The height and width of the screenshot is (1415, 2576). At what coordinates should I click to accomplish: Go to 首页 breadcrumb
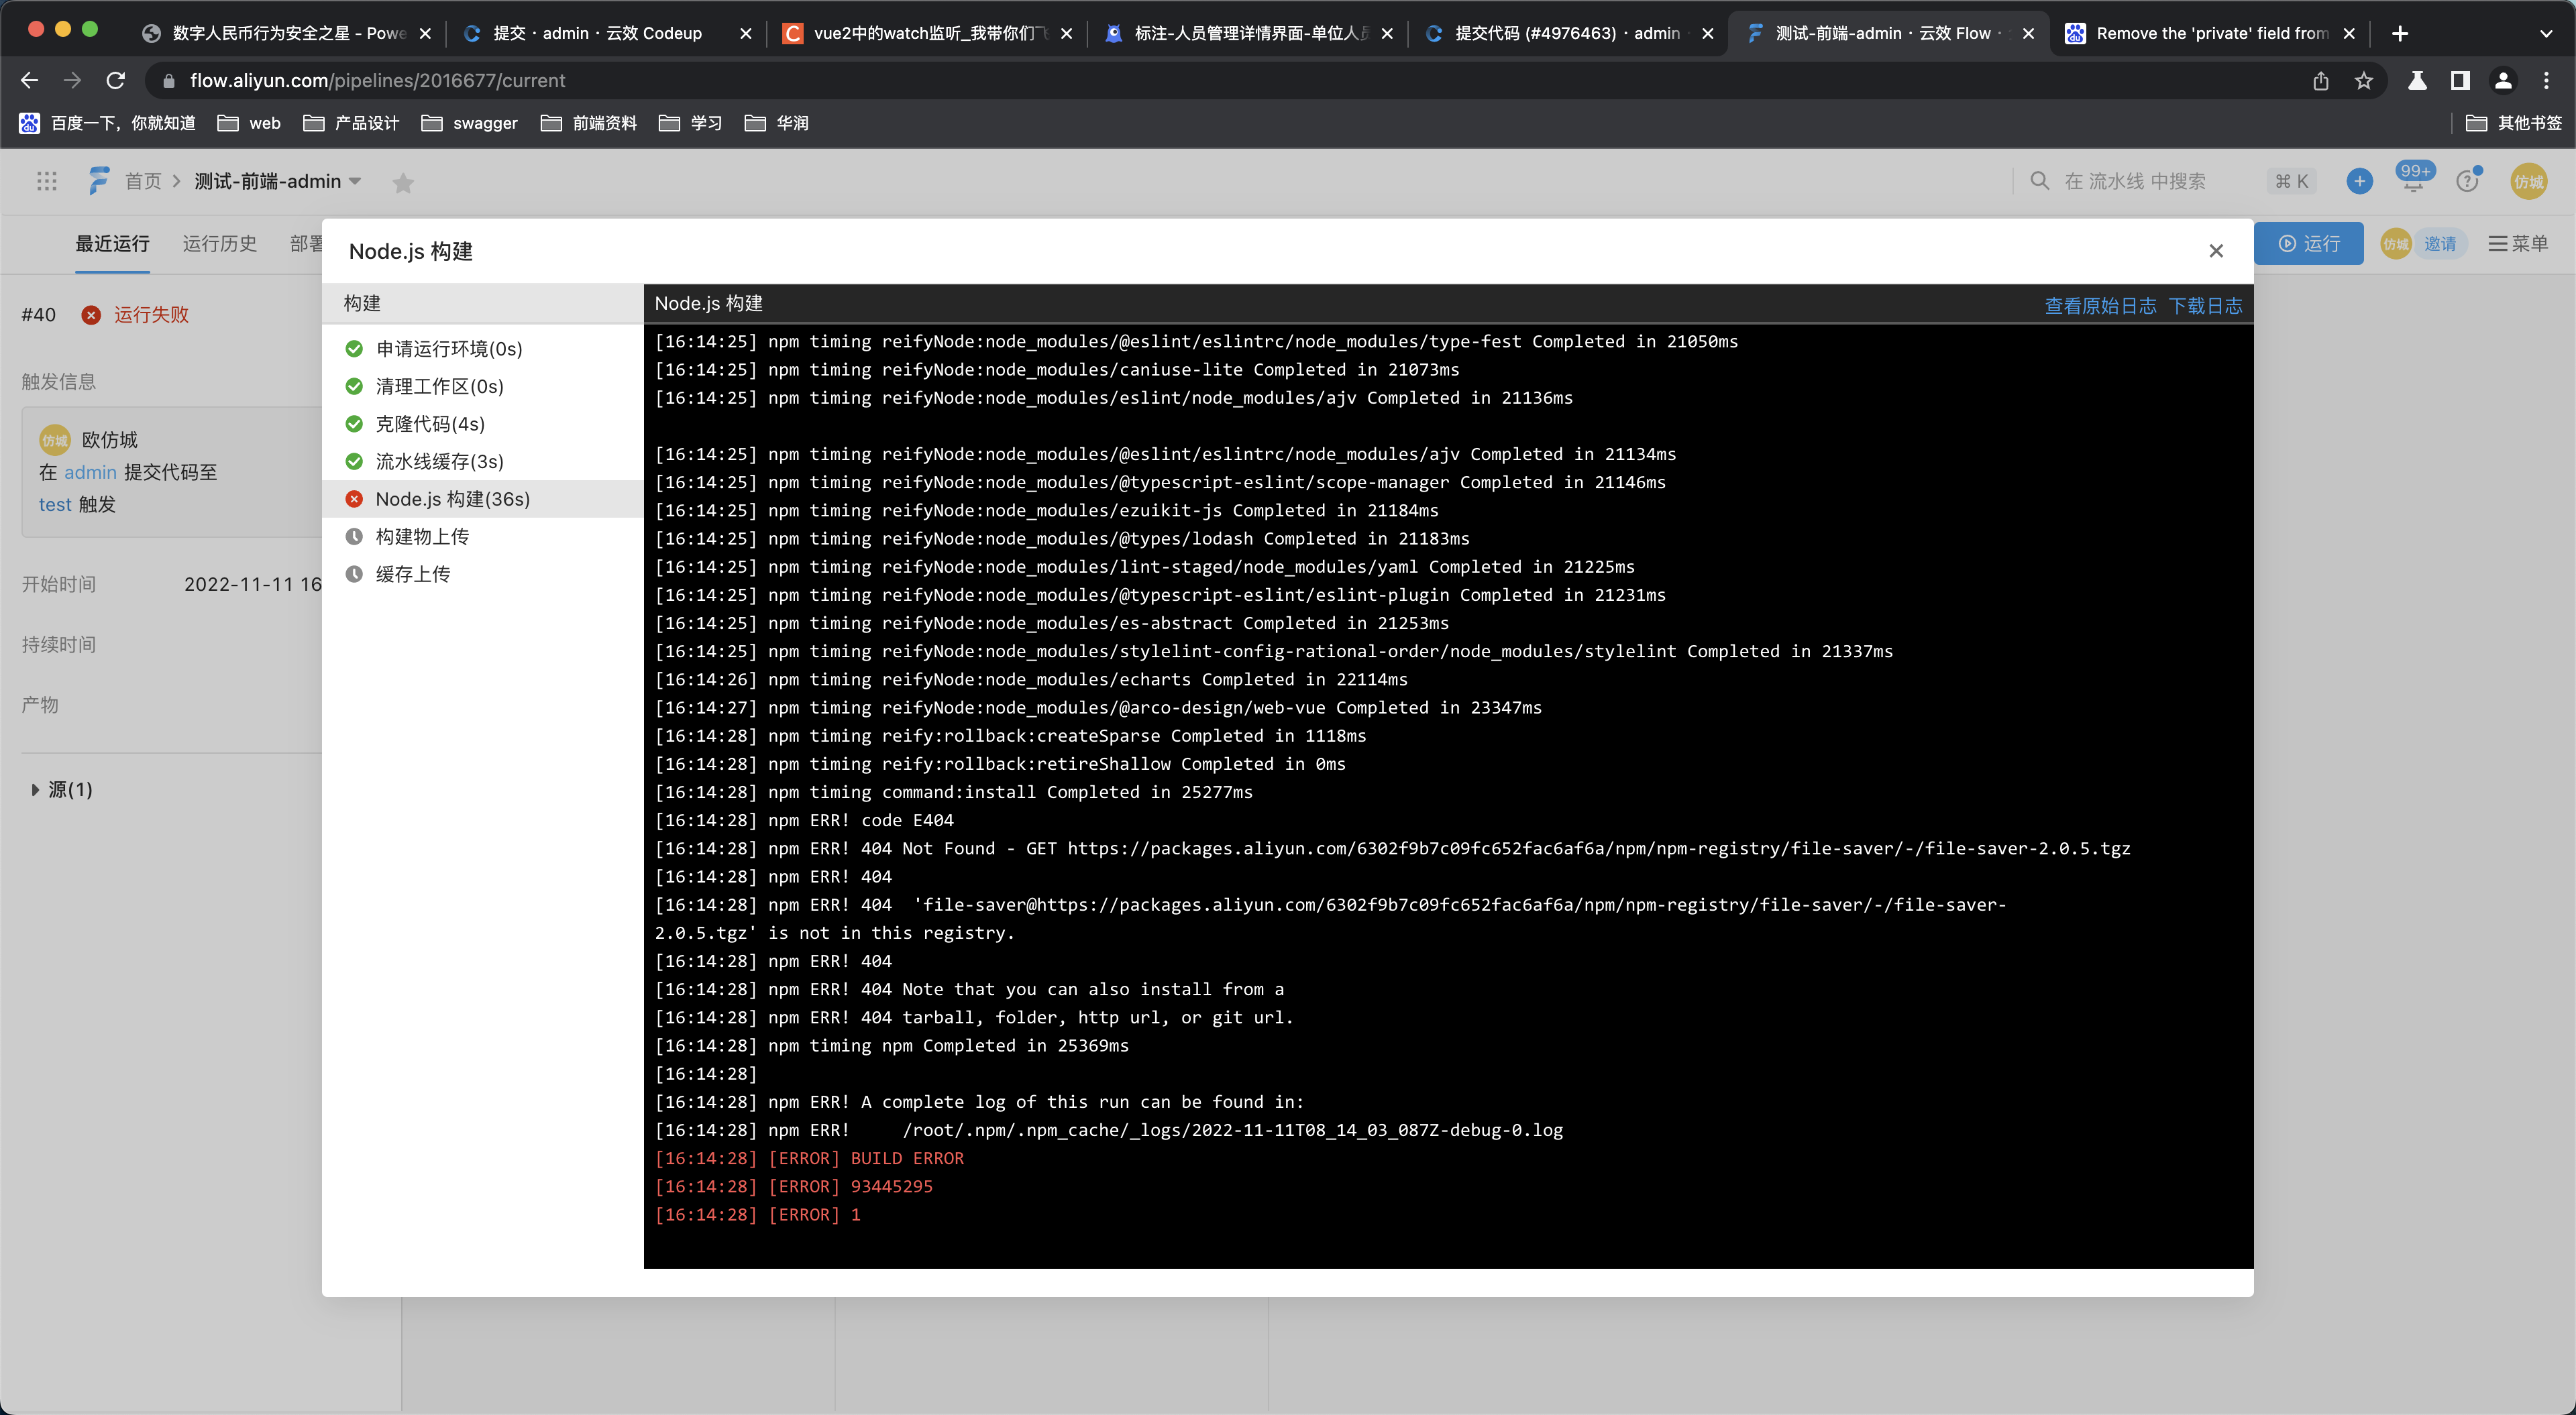[143, 181]
